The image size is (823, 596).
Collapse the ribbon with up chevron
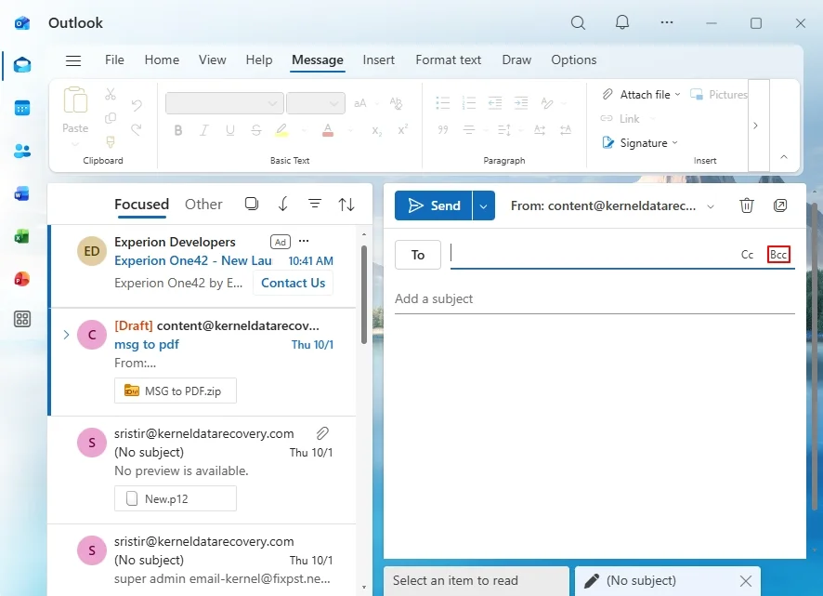coord(784,156)
